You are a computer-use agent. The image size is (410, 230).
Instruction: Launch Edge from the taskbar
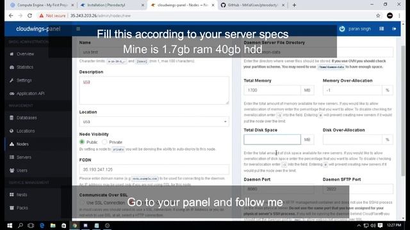(x=42, y=226)
